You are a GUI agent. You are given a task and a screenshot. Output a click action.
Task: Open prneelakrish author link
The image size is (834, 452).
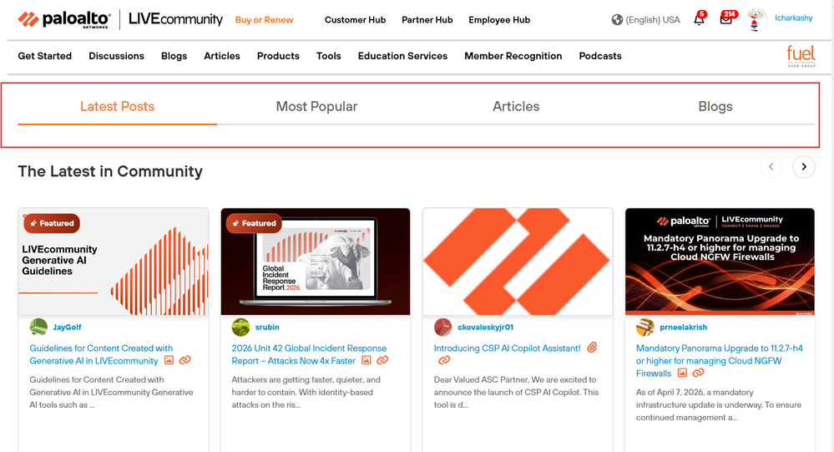[x=684, y=327]
